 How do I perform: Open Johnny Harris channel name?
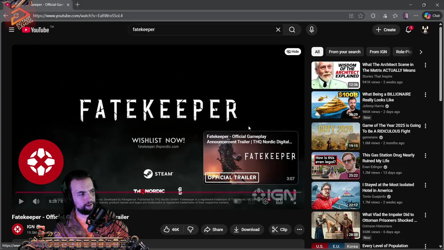tap(373, 106)
